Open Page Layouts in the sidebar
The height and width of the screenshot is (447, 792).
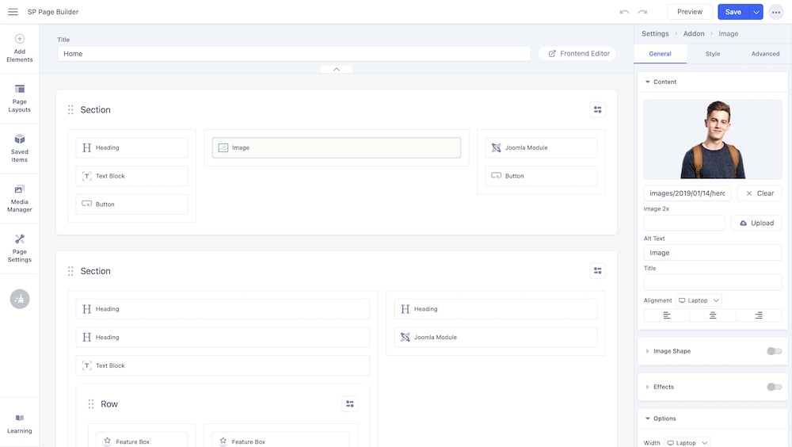20,98
